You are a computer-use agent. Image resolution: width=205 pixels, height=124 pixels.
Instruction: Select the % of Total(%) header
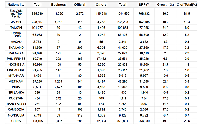coord(187,5)
